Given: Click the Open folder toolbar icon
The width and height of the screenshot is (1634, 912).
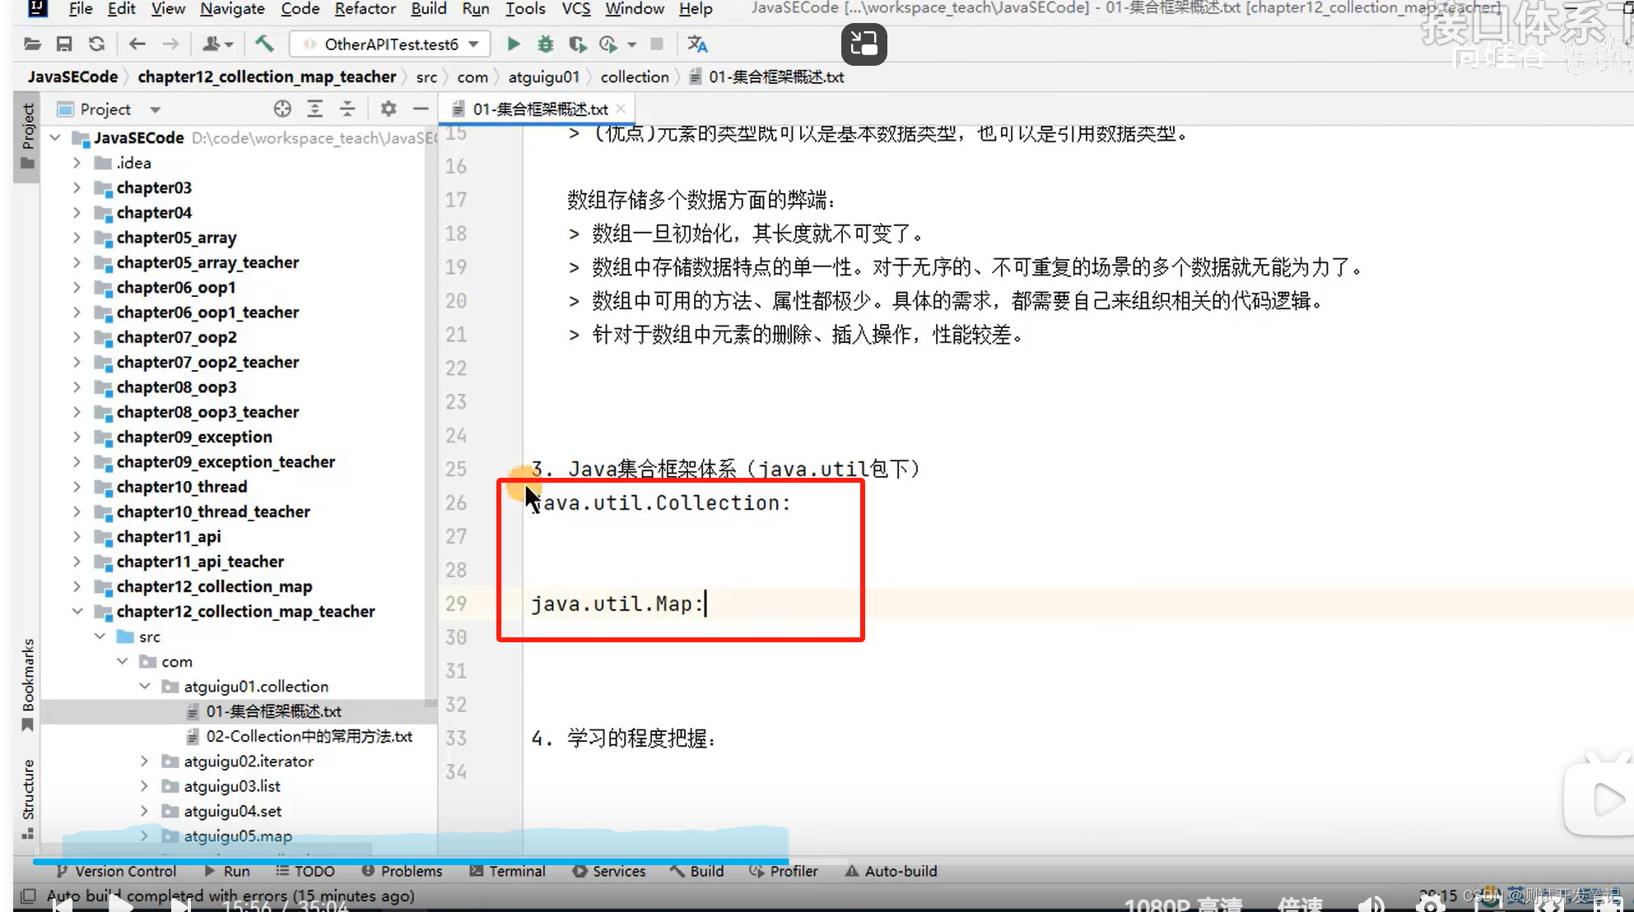Looking at the screenshot, I should pyautogui.click(x=32, y=44).
